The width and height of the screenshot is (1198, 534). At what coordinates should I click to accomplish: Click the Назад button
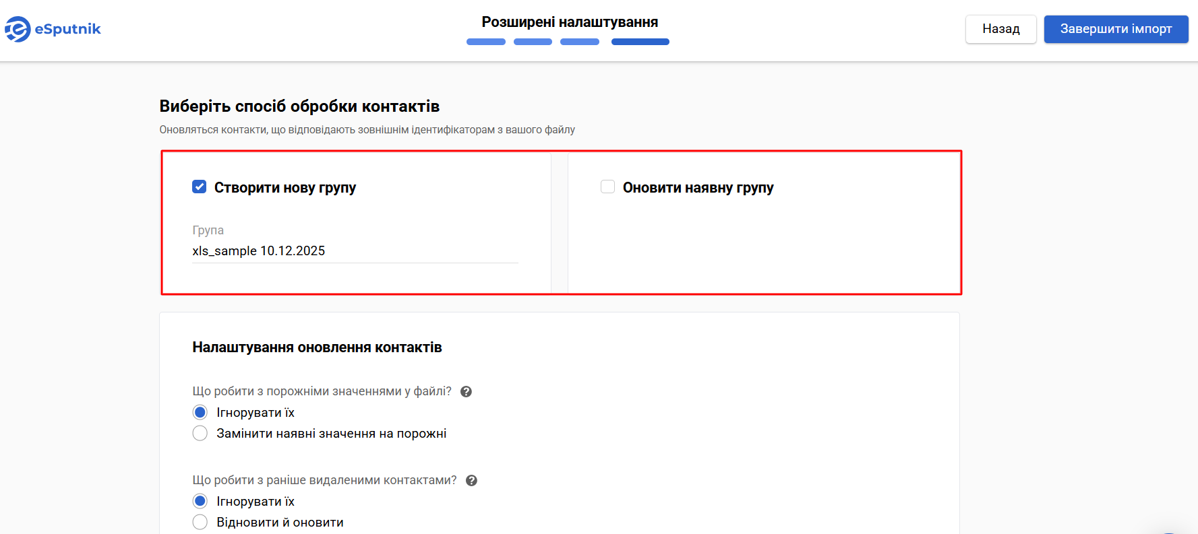[x=1000, y=29]
